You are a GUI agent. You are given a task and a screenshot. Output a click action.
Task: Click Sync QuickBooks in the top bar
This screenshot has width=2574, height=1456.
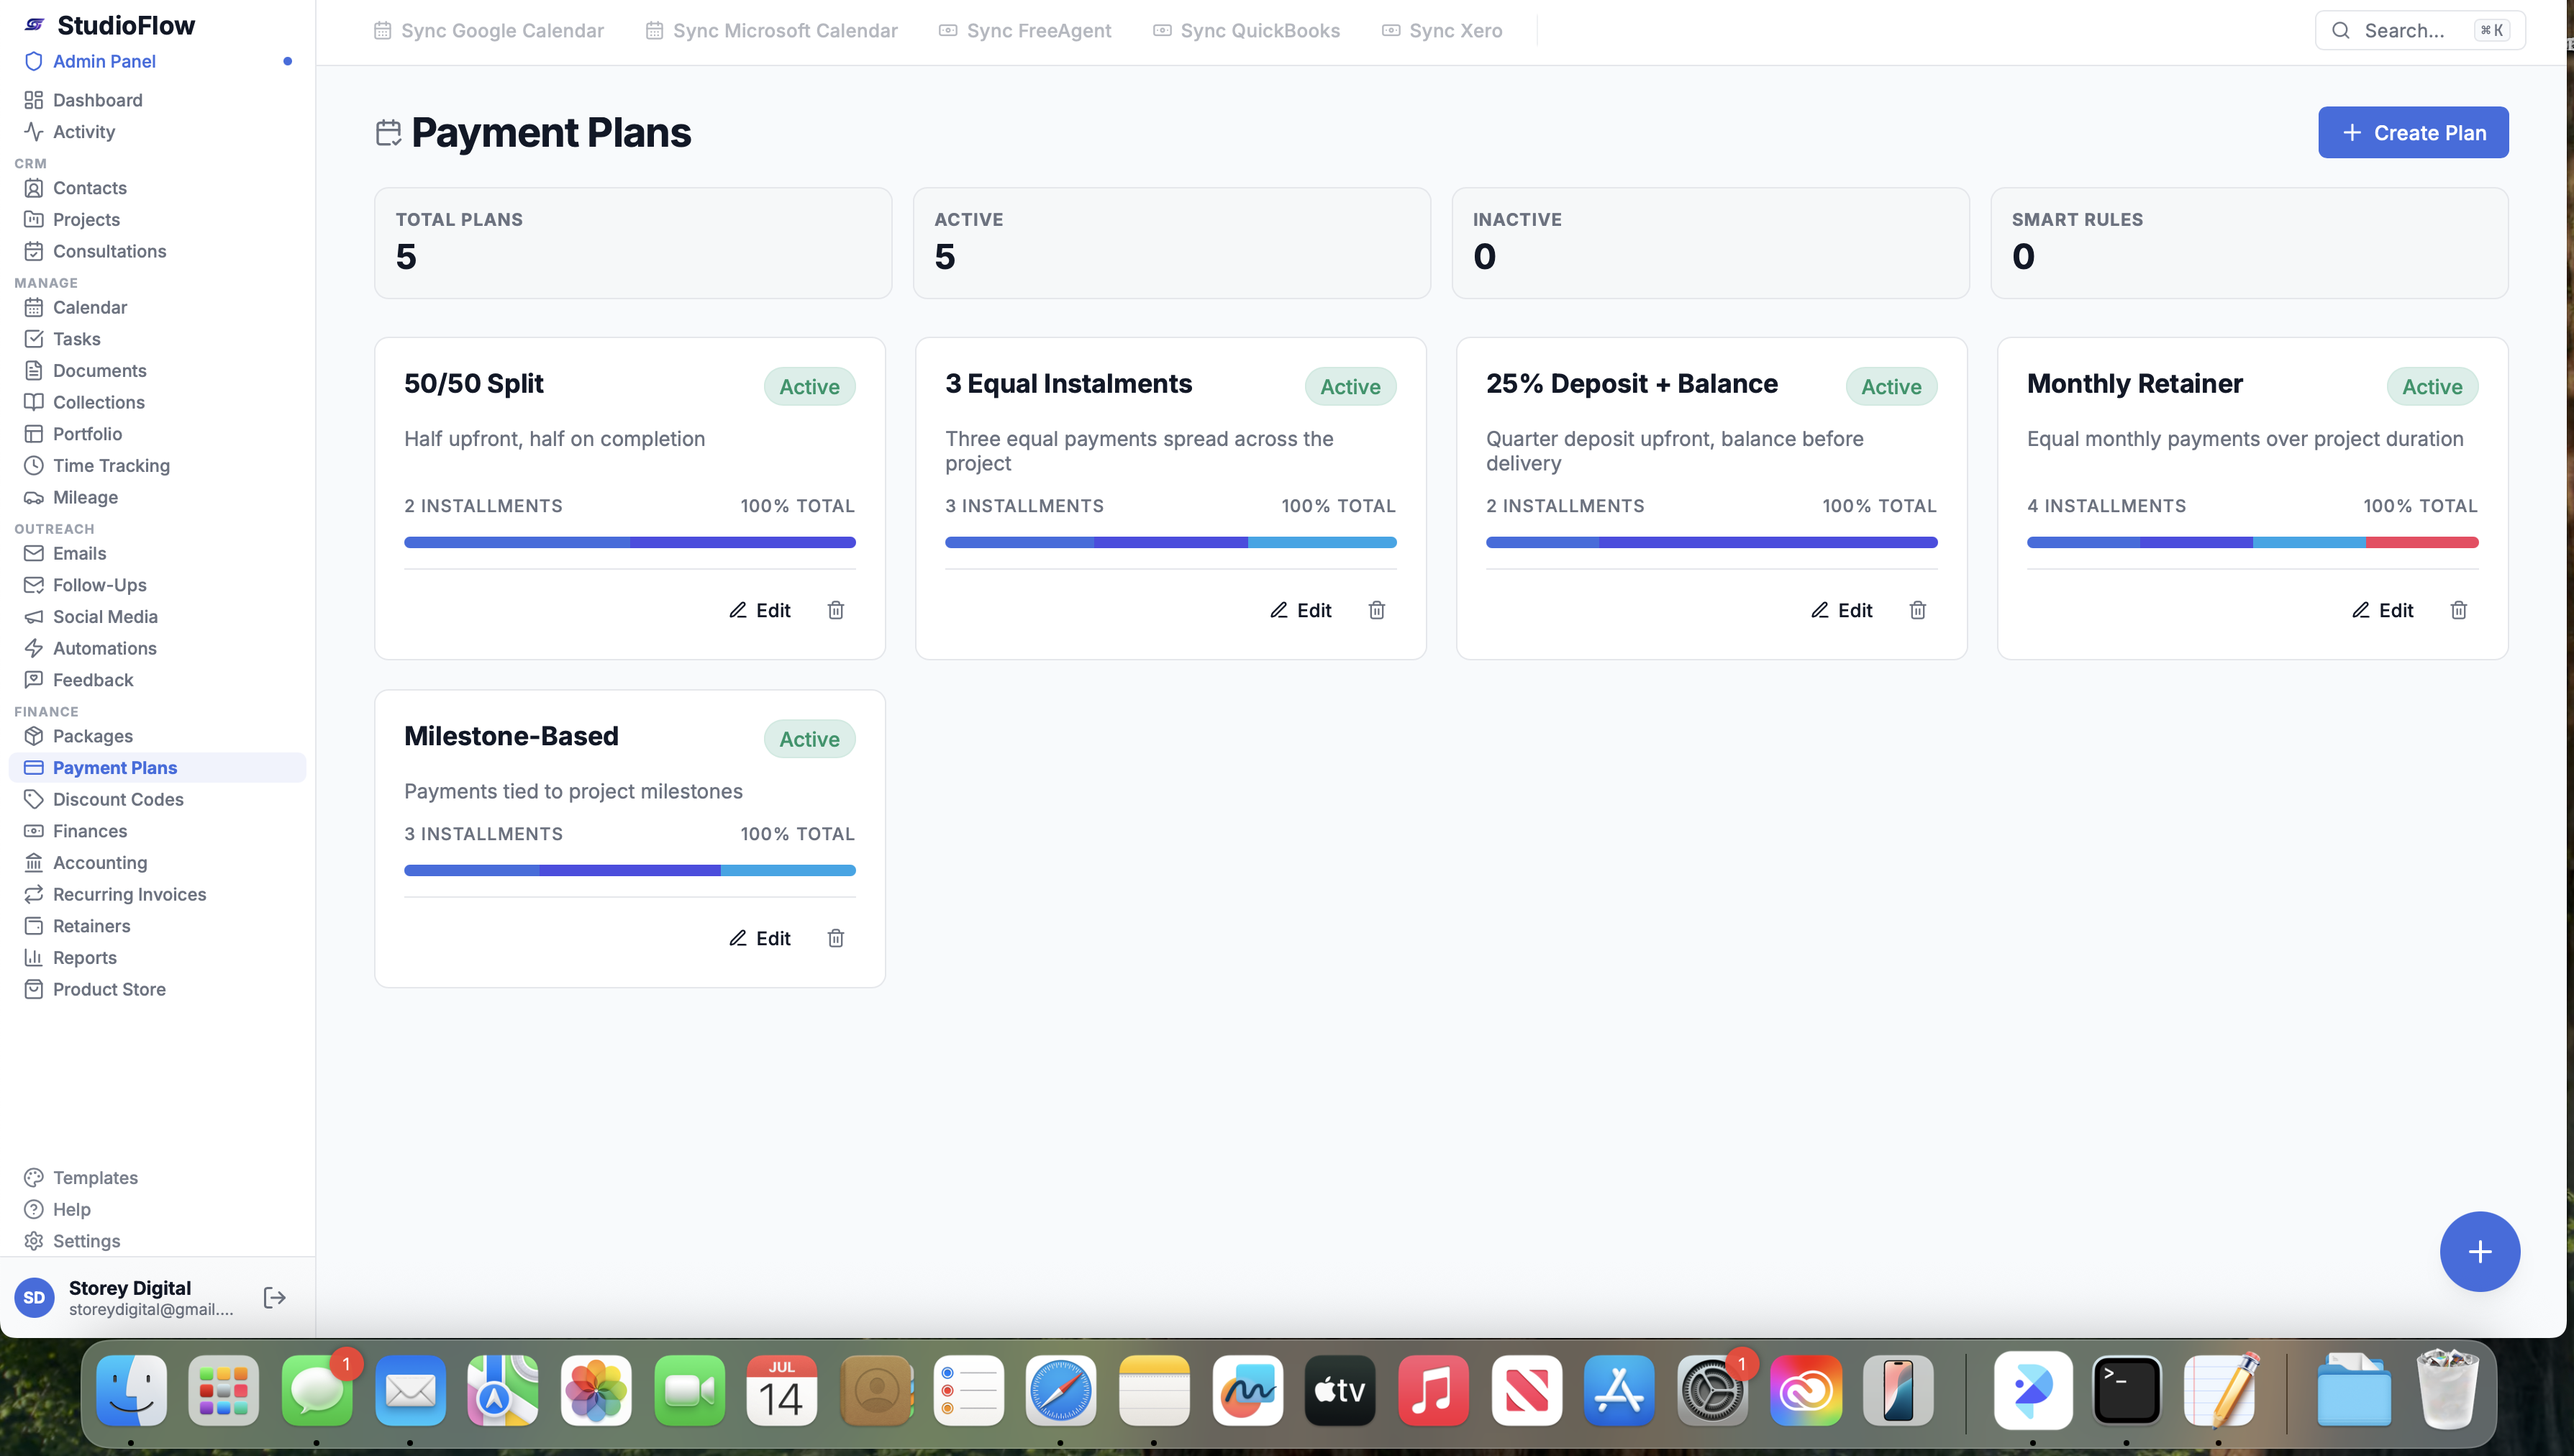[x=1247, y=31]
